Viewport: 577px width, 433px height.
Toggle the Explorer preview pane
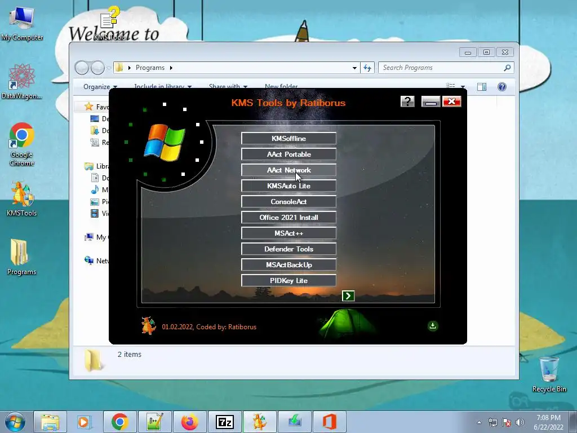[482, 87]
